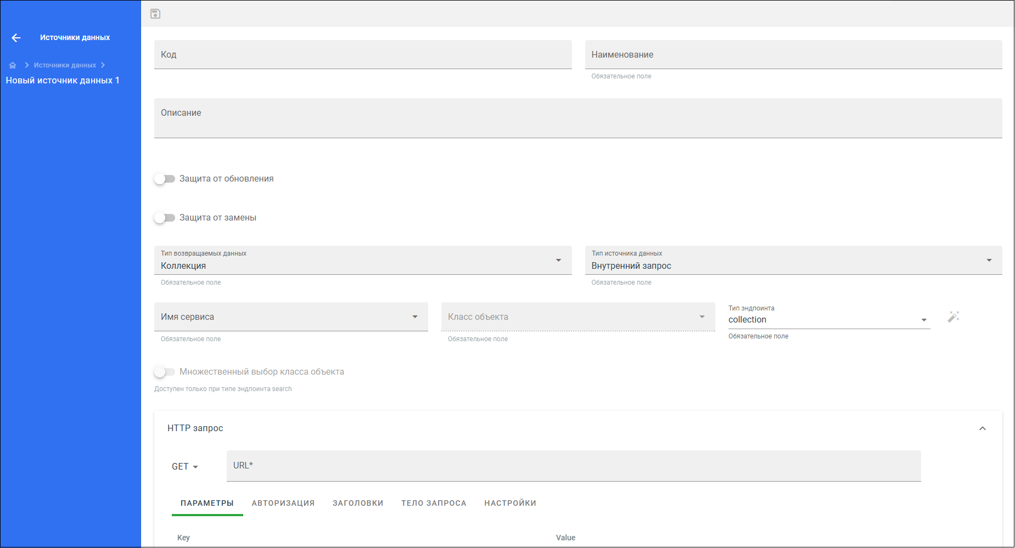This screenshot has height=548, width=1015.
Task: Click the URL input field
Action: point(574,466)
